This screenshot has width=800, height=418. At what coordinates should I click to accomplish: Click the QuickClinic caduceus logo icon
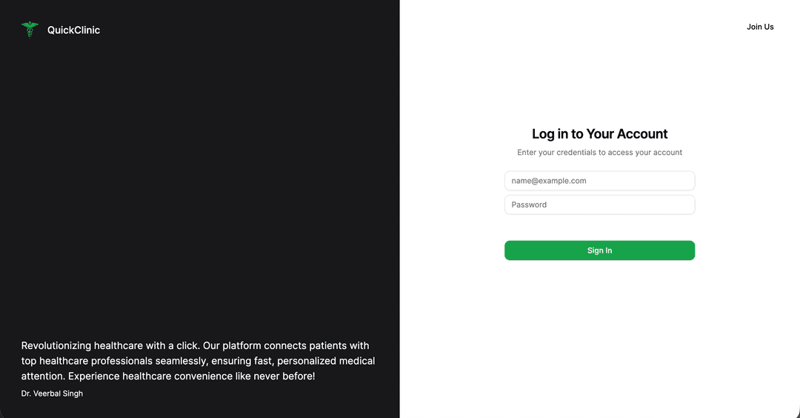coord(30,30)
